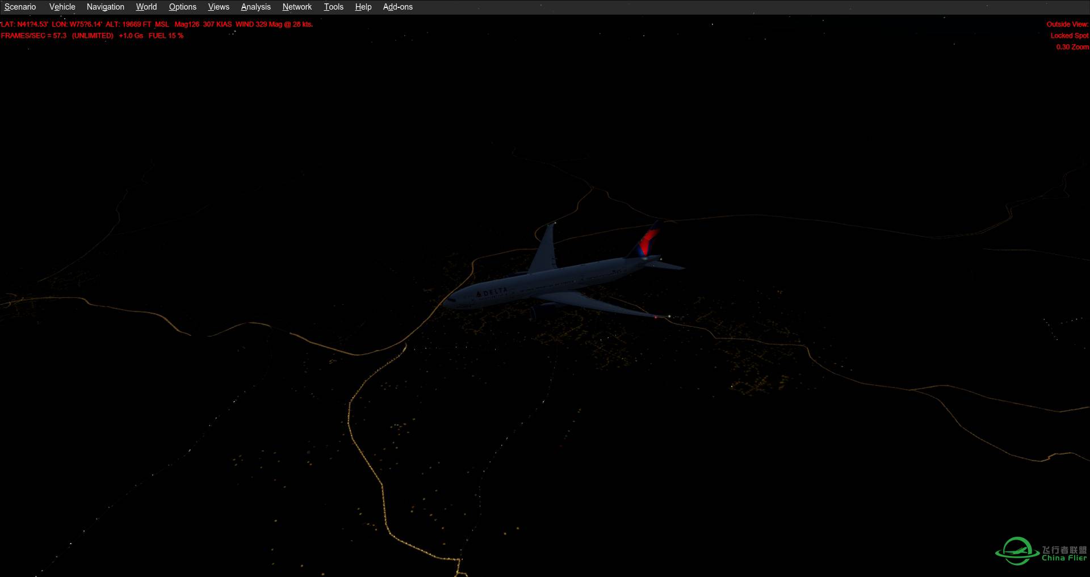Open the Add-ons menu
The height and width of the screenshot is (577, 1090).
point(397,7)
